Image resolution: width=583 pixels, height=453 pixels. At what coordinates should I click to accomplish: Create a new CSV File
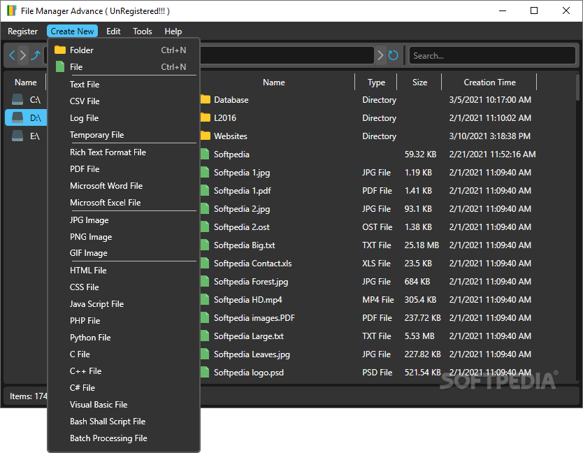click(x=124, y=101)
